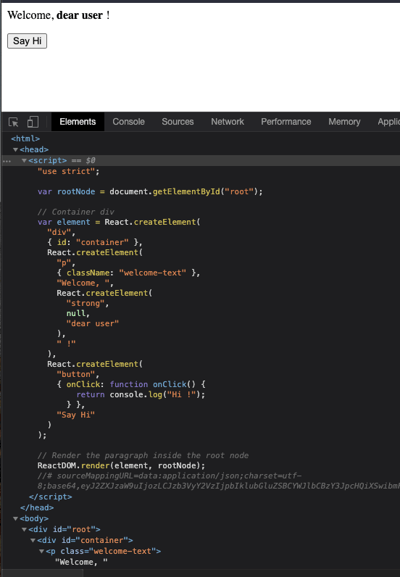Click the "// Container div" comment
The image size is (400, 577).
[x=76, y=212]
